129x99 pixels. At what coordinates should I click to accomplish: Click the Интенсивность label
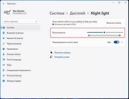59,33
